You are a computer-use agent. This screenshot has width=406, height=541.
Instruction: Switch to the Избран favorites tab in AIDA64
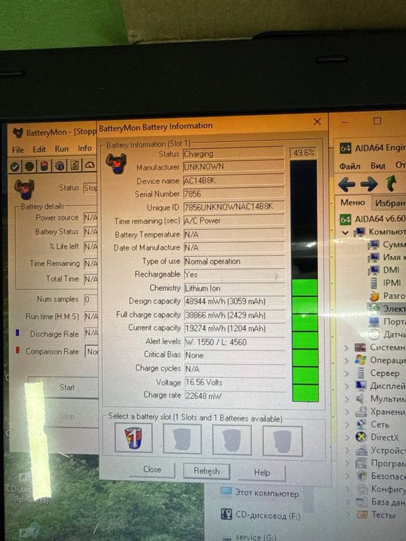[390, 204]
